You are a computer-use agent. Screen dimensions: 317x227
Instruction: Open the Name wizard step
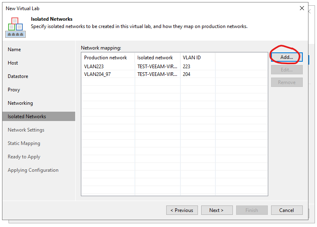pos(14,50)
